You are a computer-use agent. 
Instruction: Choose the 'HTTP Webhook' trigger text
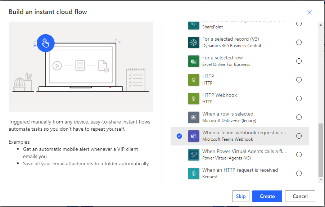(220, 95)
